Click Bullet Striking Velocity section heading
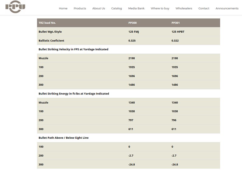This screenshot has height=189, width=242. pyautogui.click(x=74, y=49)
